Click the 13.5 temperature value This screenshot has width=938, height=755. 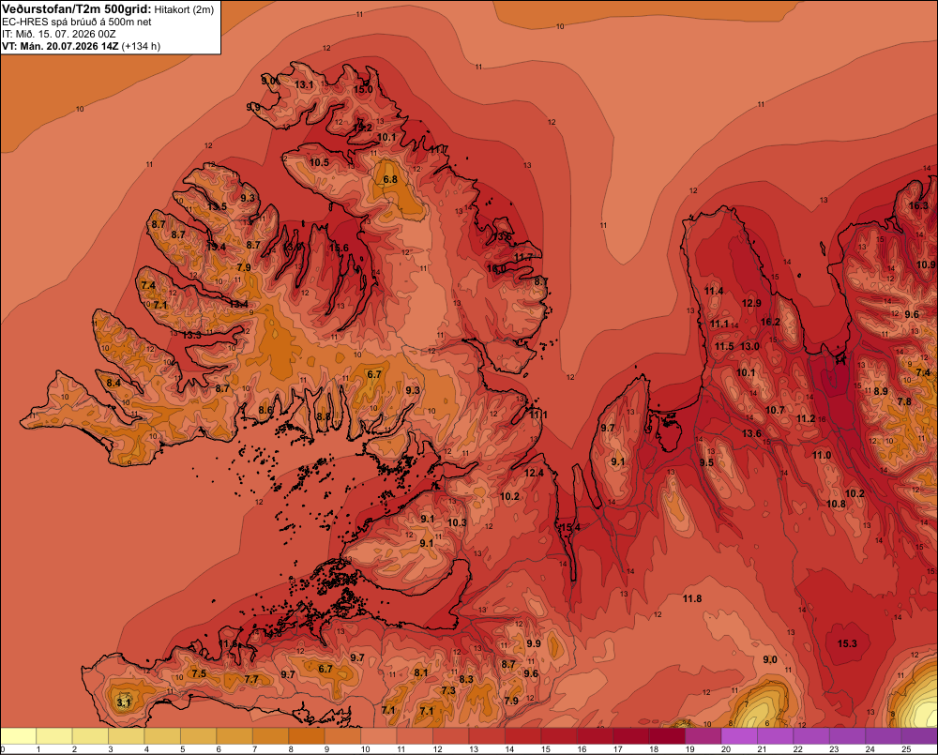(x=218, y=206)
